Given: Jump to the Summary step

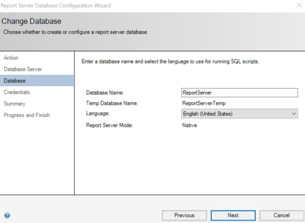Looking at the screenshot, I should coord(14,104).
